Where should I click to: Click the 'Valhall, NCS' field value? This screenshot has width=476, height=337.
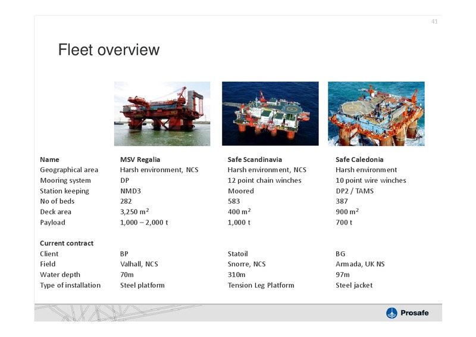coord(139,264)
